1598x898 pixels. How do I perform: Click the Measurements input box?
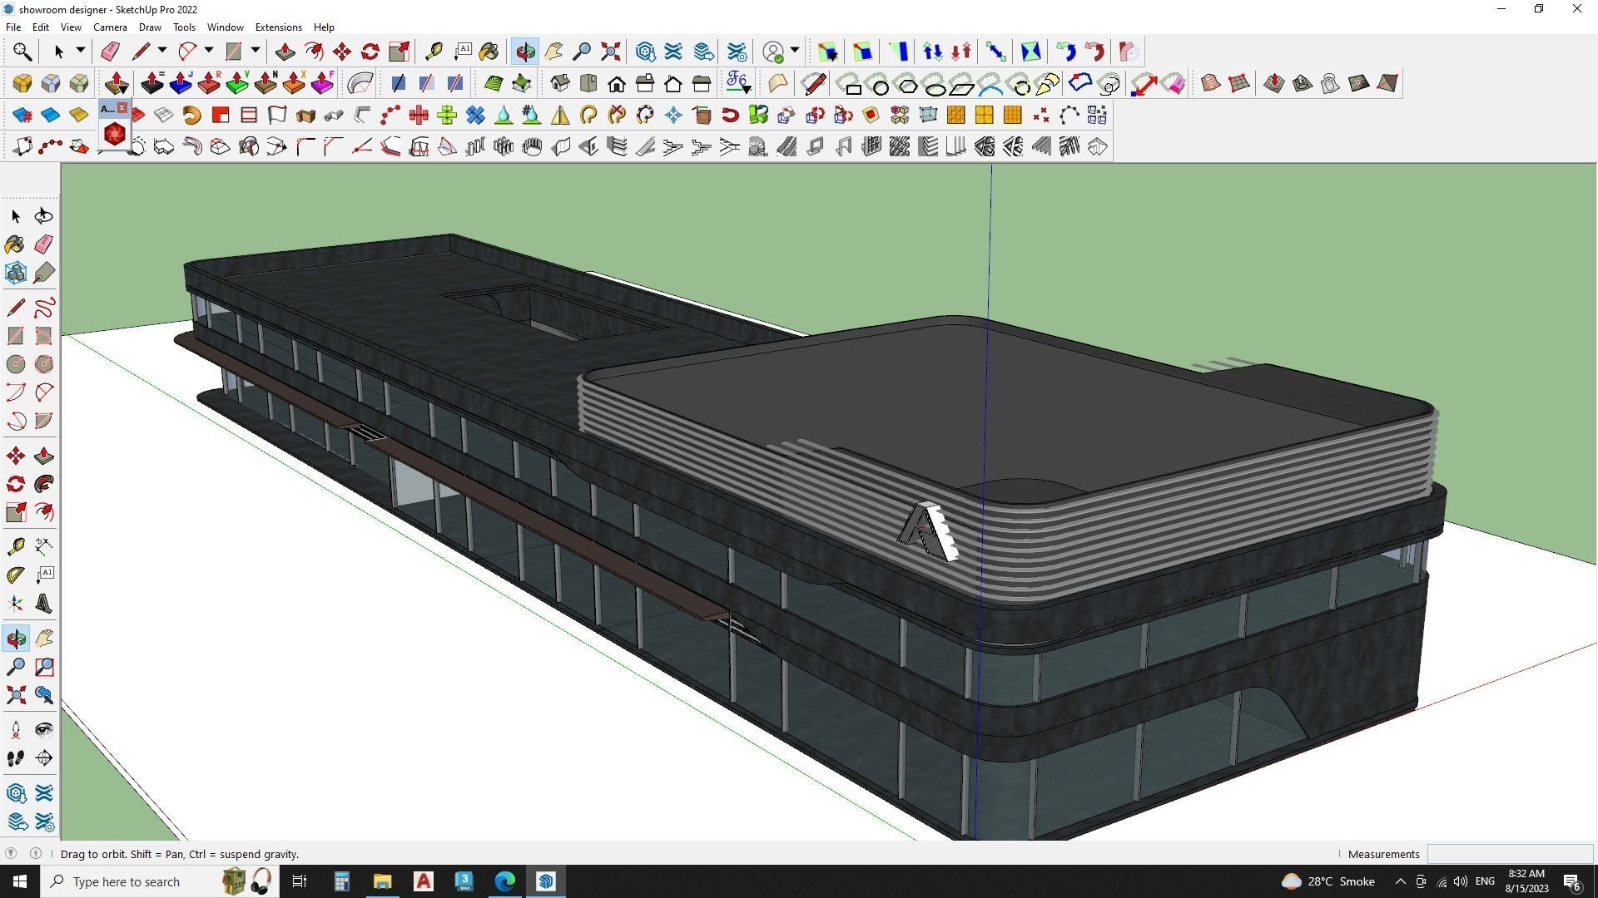click(x=1509, y=854)
